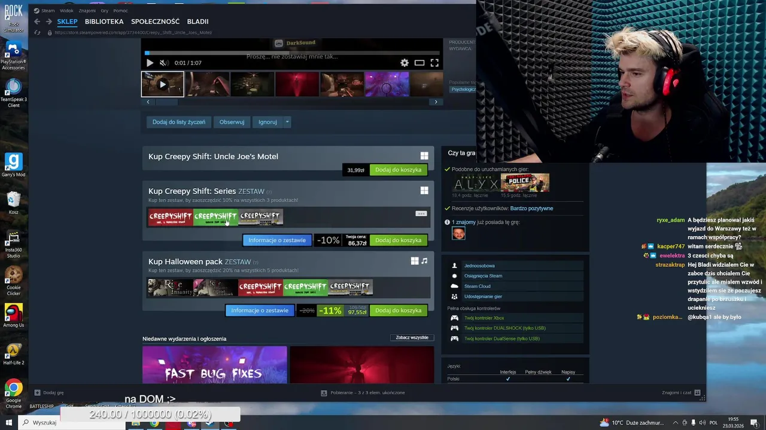Click the Windows icon on Creepy Shift Series
766x430 pixels.
pos(424,191)
